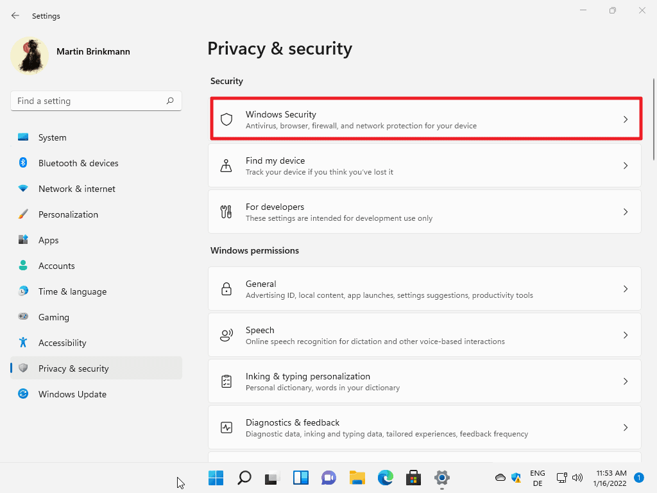Launch Microsoft Edge from the taskbar

385,478
